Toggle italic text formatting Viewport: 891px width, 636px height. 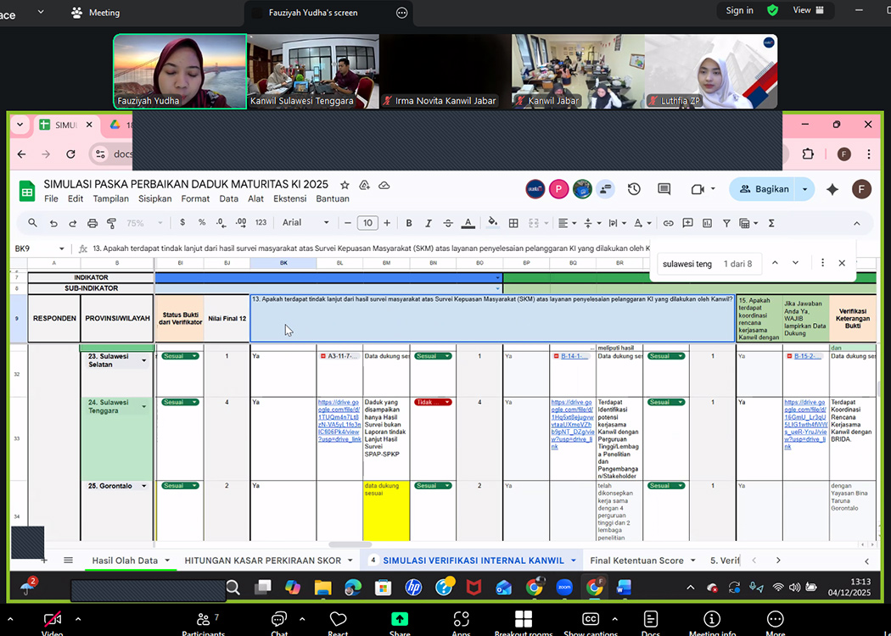click(429, 223)
